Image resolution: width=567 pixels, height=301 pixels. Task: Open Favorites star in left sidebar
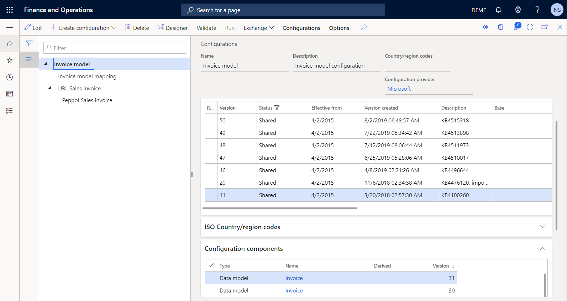pyautogui.click(x=10, y=60)
